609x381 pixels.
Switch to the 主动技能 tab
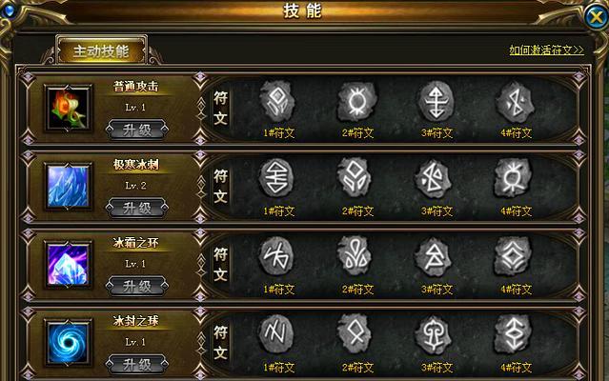click(x=101, y=51)
